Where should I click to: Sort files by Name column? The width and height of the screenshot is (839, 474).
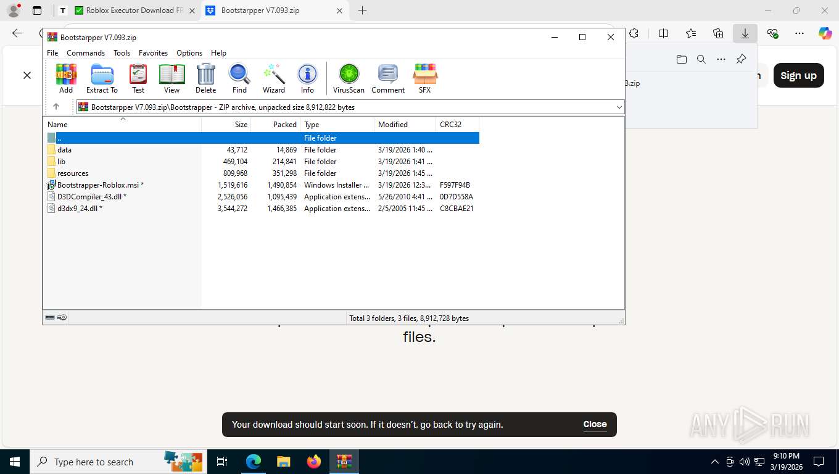click(122, 124)
